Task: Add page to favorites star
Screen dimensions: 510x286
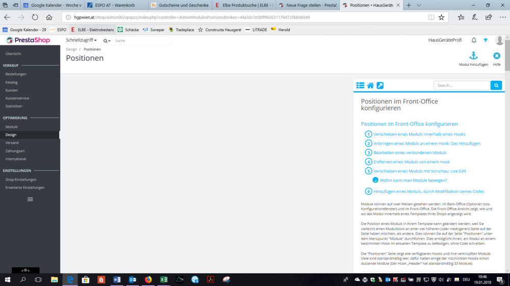Action: tap(441, 17)
